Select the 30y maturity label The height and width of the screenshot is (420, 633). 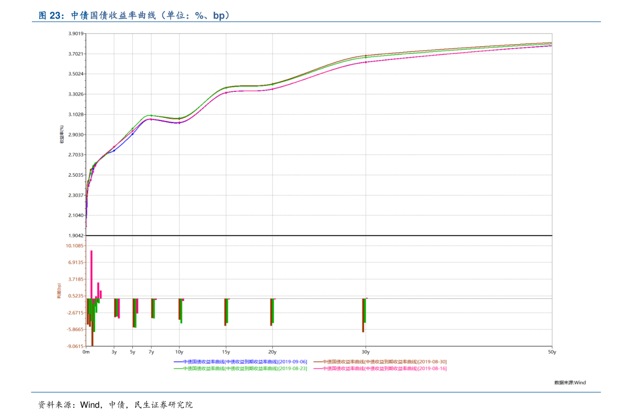[x=366, y=352]
